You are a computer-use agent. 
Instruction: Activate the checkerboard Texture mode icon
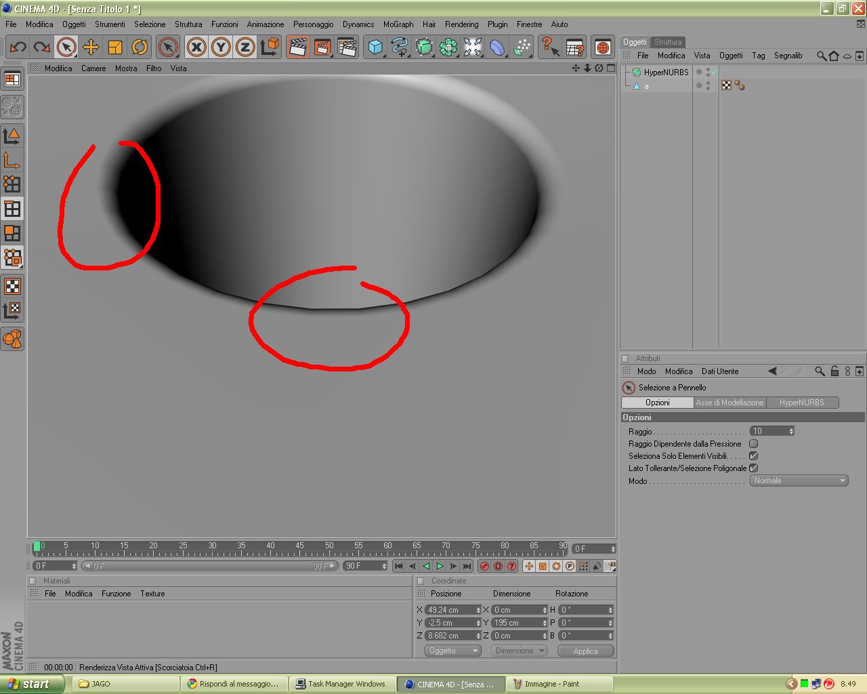point(12,286)
